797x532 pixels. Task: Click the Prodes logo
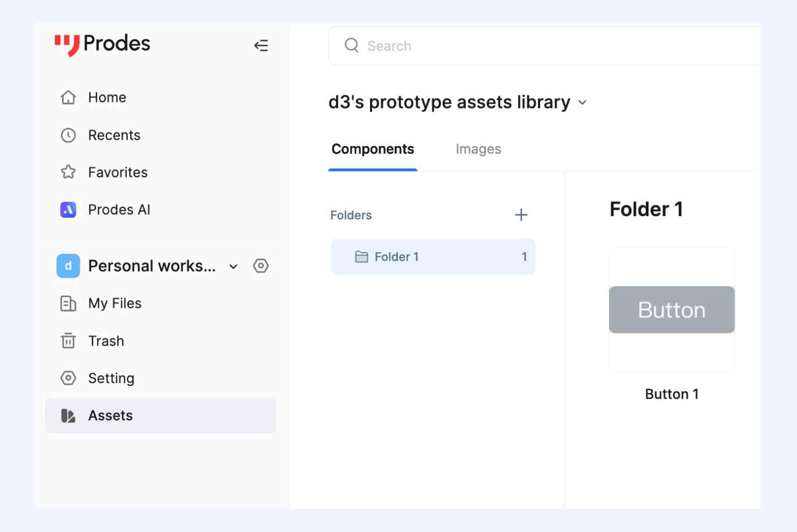click(x=102, y=45)
